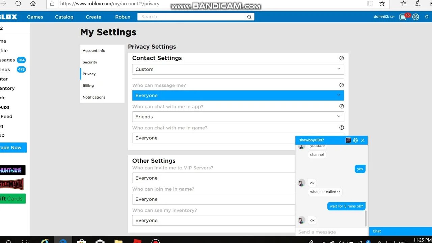Open Microsoft Store on the taskbar
This screenshot has width=432, height=243.
click(81, 241)
